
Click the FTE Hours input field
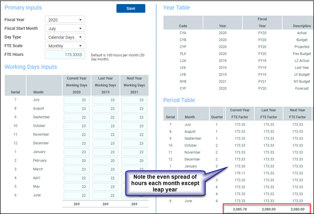pos(65,54)
